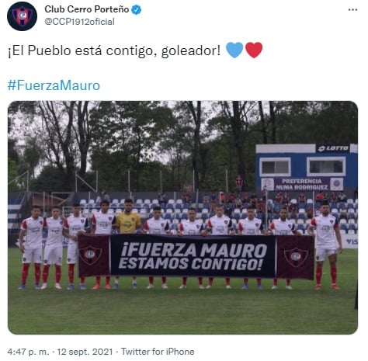Screen dimensions: 368x361
Task: Click the blue verified badge
Action: tap(137, 10)
